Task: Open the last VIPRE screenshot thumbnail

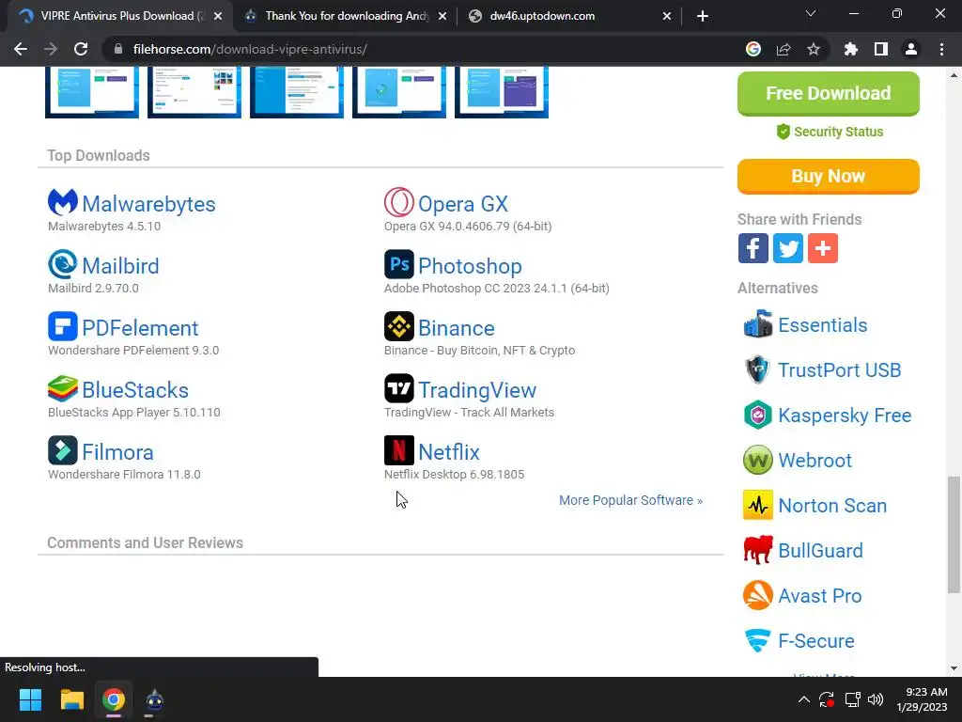Action: click(x=502, y=92)
